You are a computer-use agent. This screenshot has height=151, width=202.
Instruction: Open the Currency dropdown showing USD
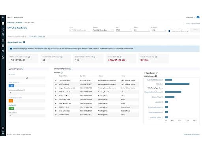coord(159,30)
